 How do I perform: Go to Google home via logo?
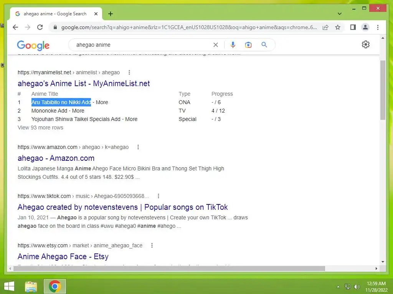tap(33, 45)
